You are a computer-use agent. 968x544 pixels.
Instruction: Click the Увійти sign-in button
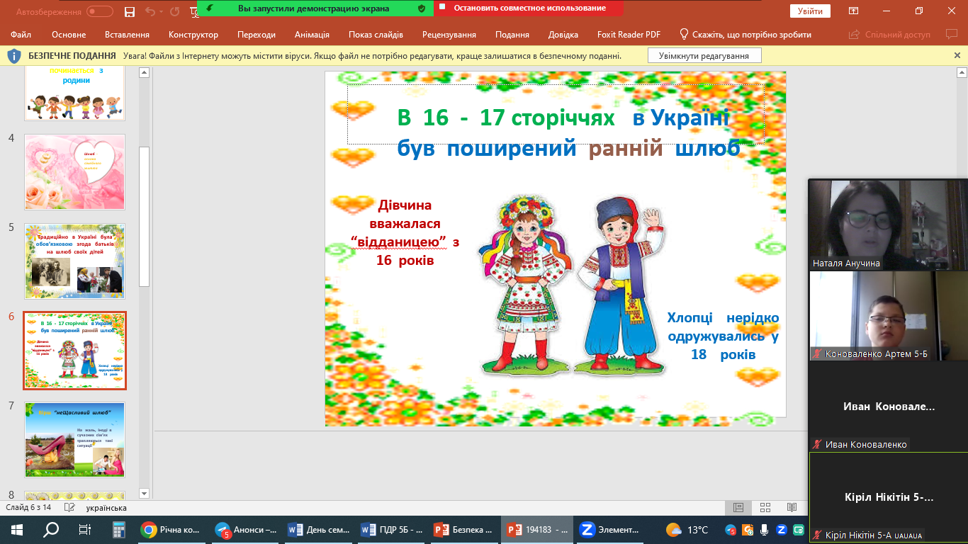pyautogui.click(x=810, y=11)
